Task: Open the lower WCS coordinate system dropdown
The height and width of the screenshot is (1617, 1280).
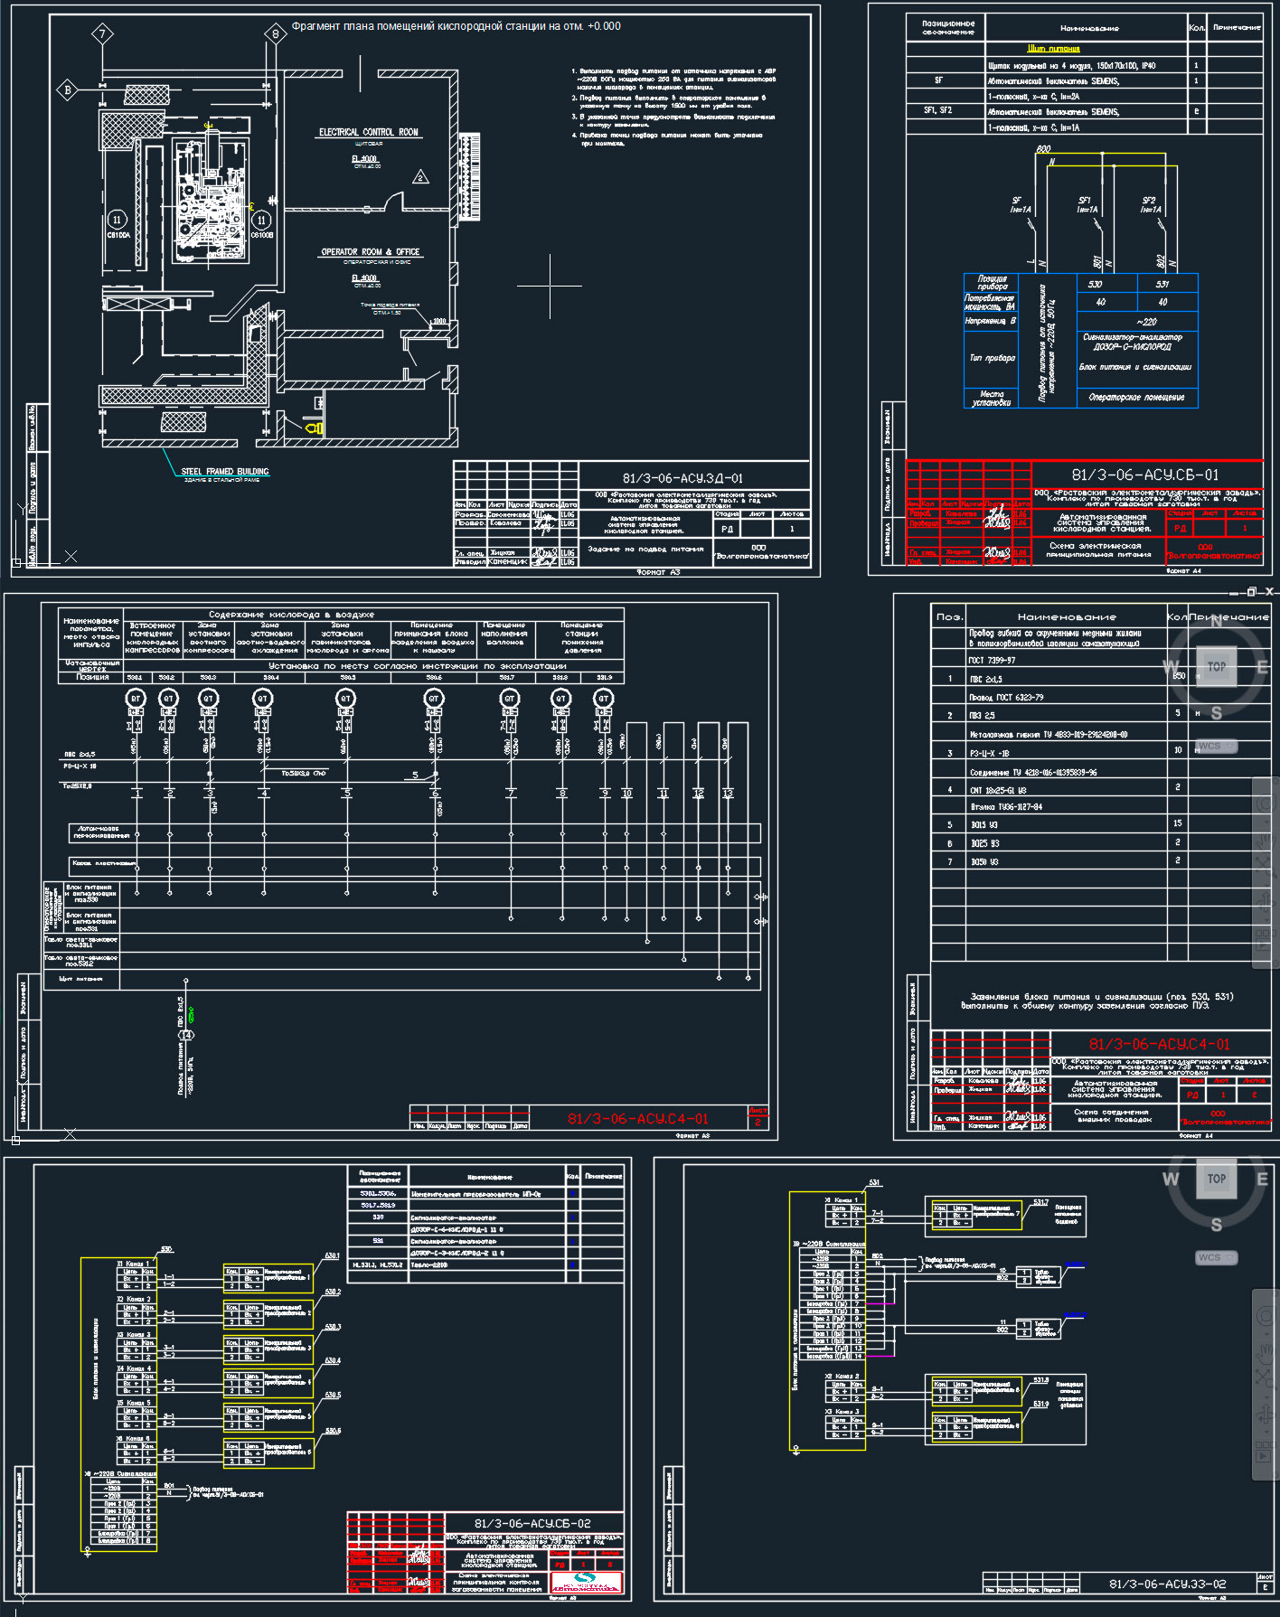Action: (x=1216, y=1257)
